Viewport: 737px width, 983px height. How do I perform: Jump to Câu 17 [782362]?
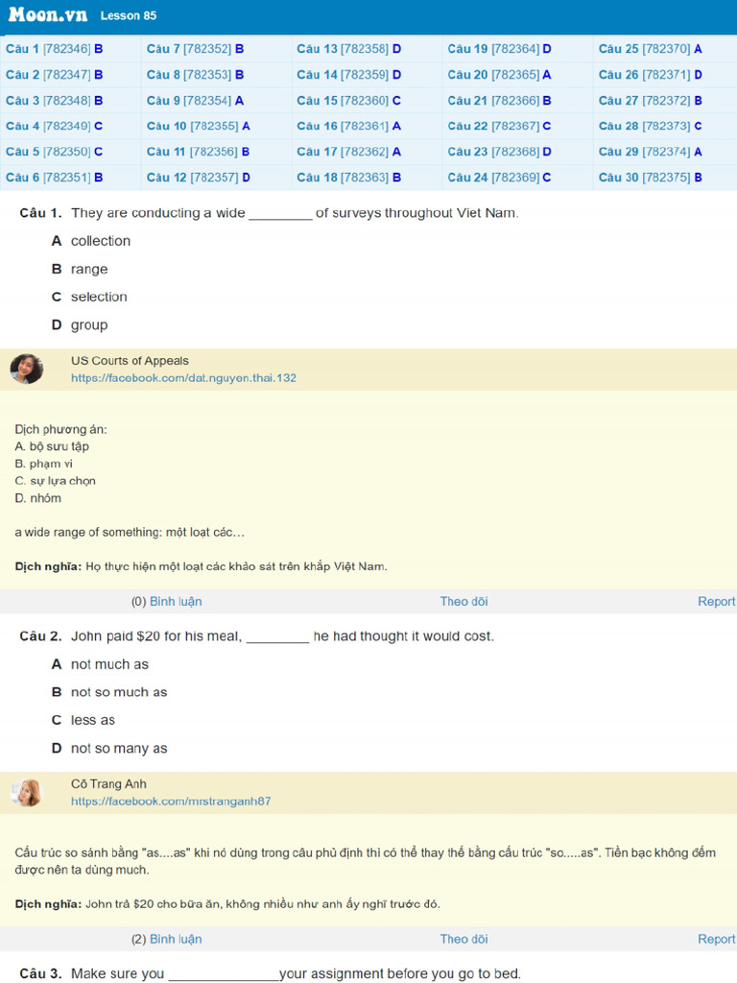(349, 152)
